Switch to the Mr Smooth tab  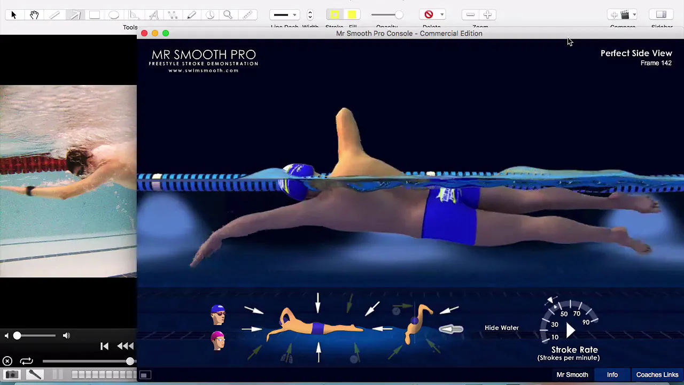572,375
